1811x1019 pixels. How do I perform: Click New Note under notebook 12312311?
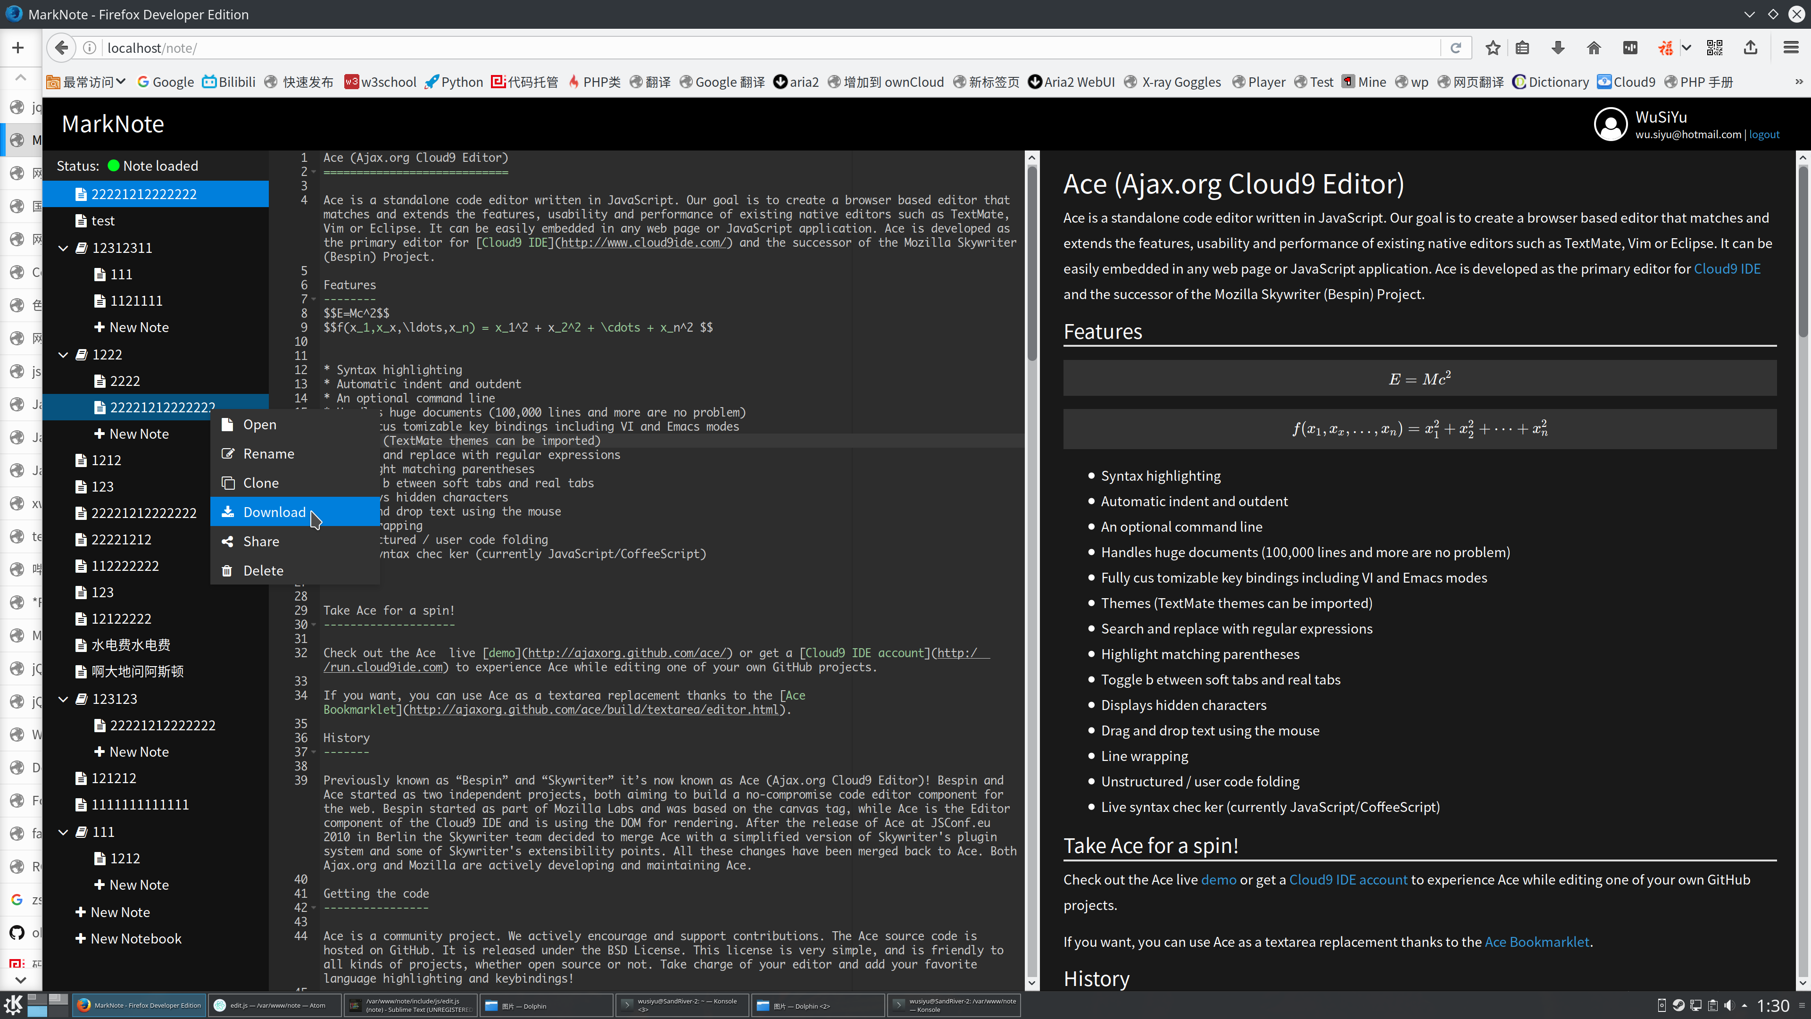(x=132, y=328)
